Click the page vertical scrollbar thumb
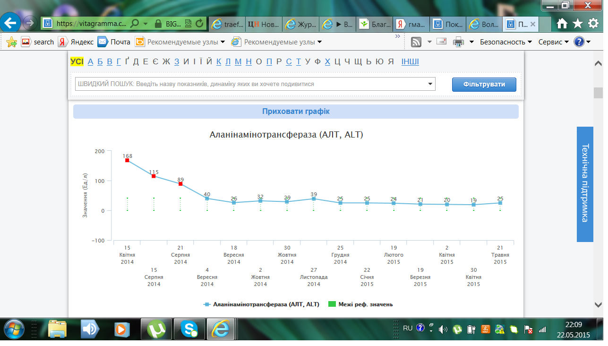Image resolution: width=608 pixels, height=346 pixels. [598, 93]
